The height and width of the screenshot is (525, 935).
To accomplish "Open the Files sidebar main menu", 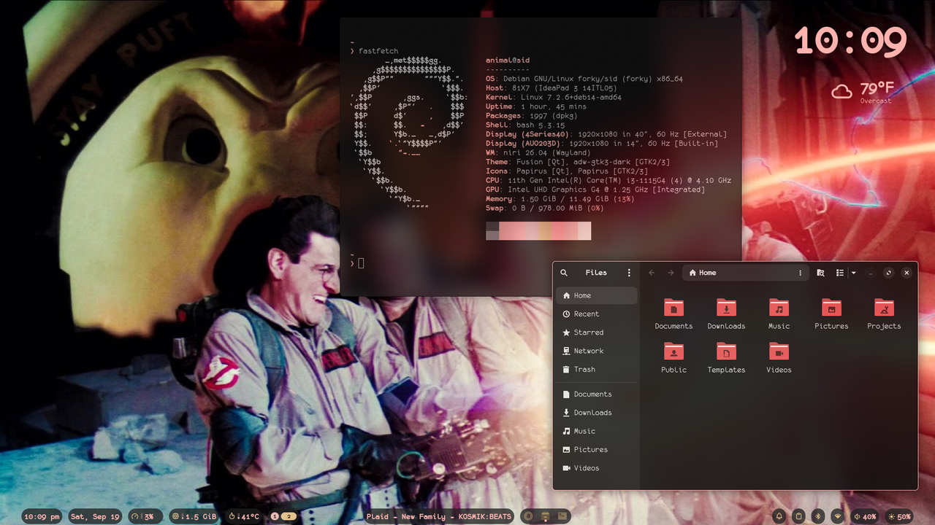I will coord(629,273).
